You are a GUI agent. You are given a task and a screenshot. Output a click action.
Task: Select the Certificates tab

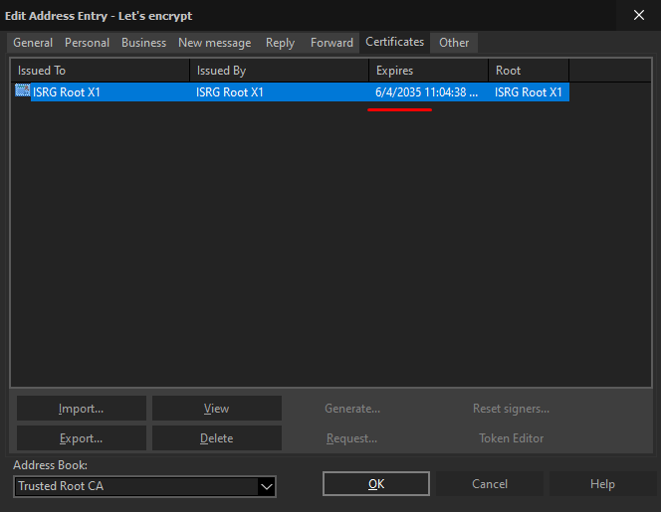394,42
